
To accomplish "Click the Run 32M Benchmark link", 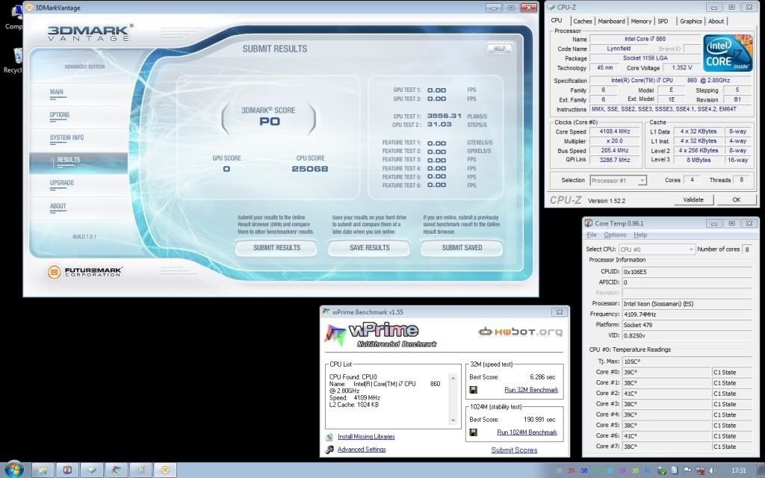I will pos(531,390).
